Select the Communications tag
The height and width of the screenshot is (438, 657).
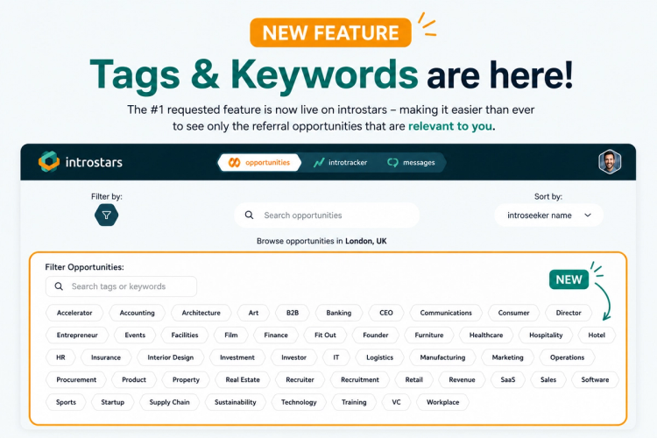[x=446, y=313]
